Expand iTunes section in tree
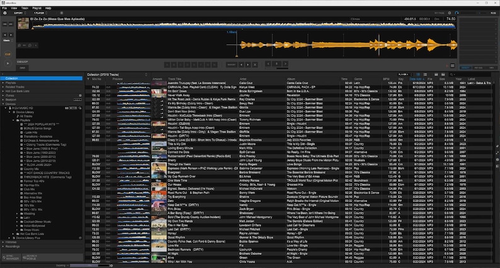The image size is (500, 268). (x=3, y=96)
